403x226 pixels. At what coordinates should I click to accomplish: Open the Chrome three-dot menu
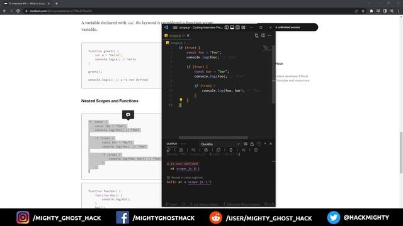(x=399, y=11)
